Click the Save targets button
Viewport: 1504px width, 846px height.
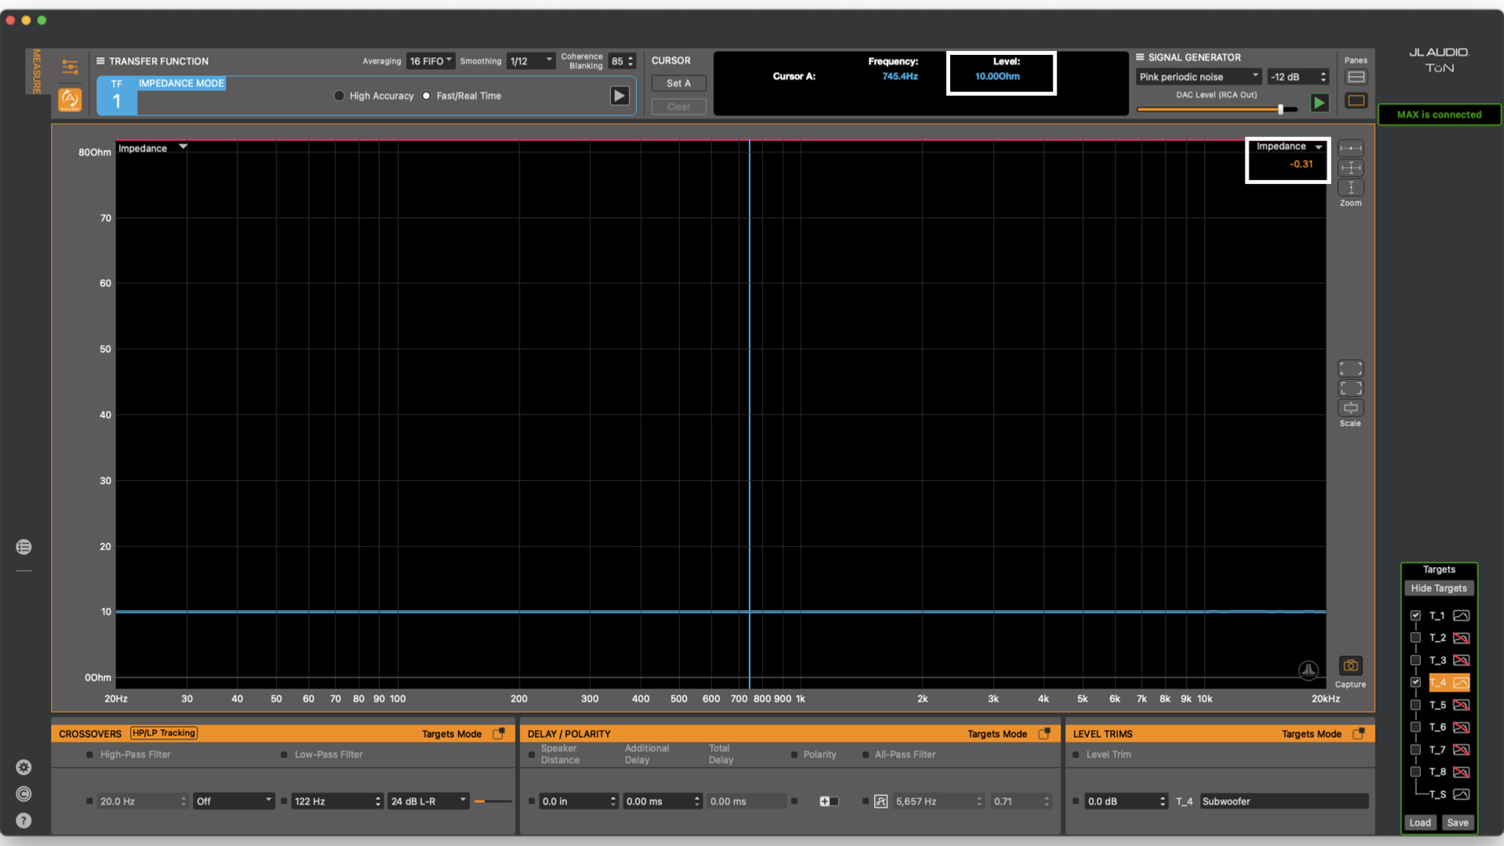(1458, 822)
